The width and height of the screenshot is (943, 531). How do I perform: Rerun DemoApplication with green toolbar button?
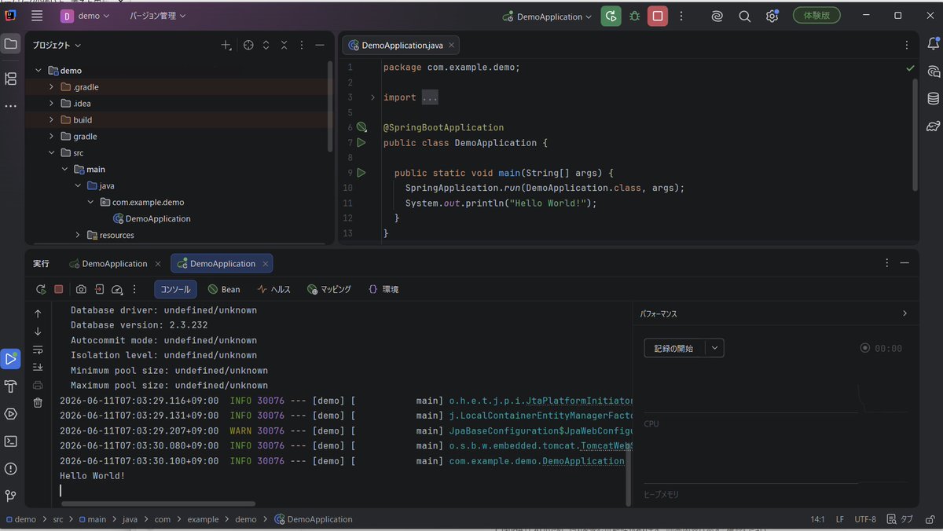click(x=611, y=16)
